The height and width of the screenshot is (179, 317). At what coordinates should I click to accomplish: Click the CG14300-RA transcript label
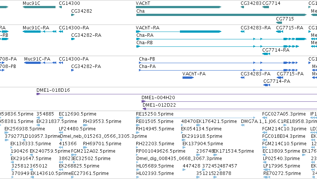74,27
